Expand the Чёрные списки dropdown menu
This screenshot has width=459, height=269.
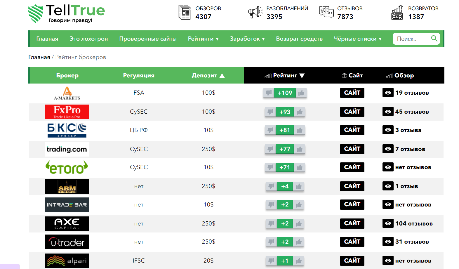point(358,39)
